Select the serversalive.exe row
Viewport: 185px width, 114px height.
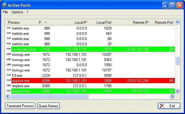coord(90,49)
